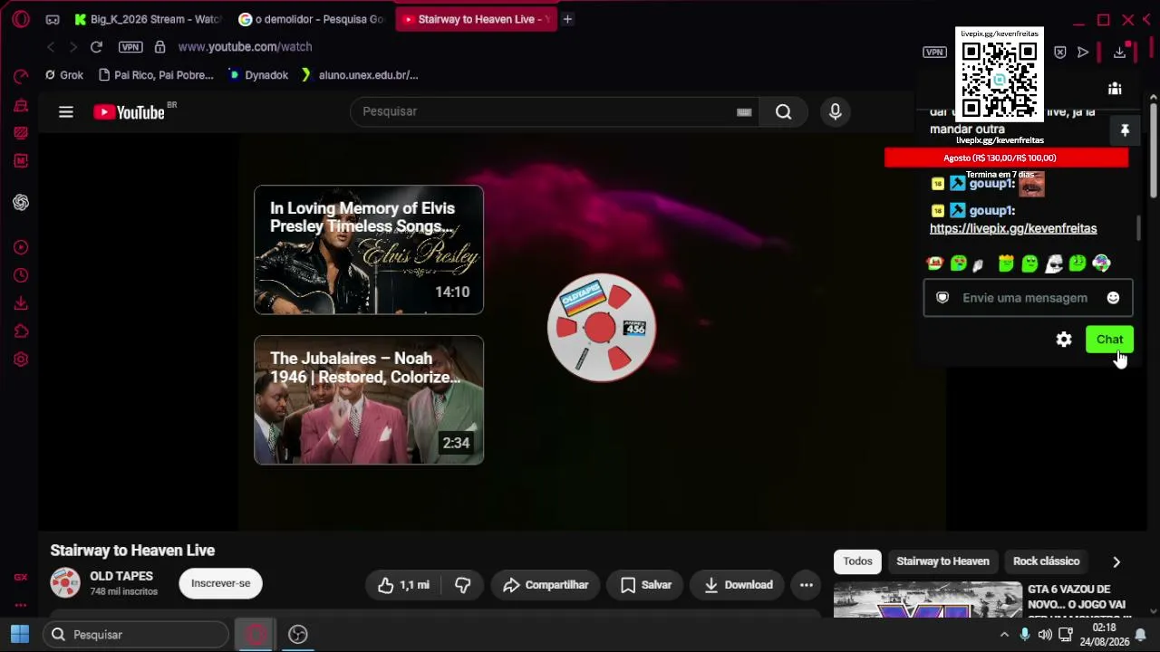Open aluno.unex.edu.br bookmark
This screenshot has width=1160, height=652.
[x=360, y=75]
